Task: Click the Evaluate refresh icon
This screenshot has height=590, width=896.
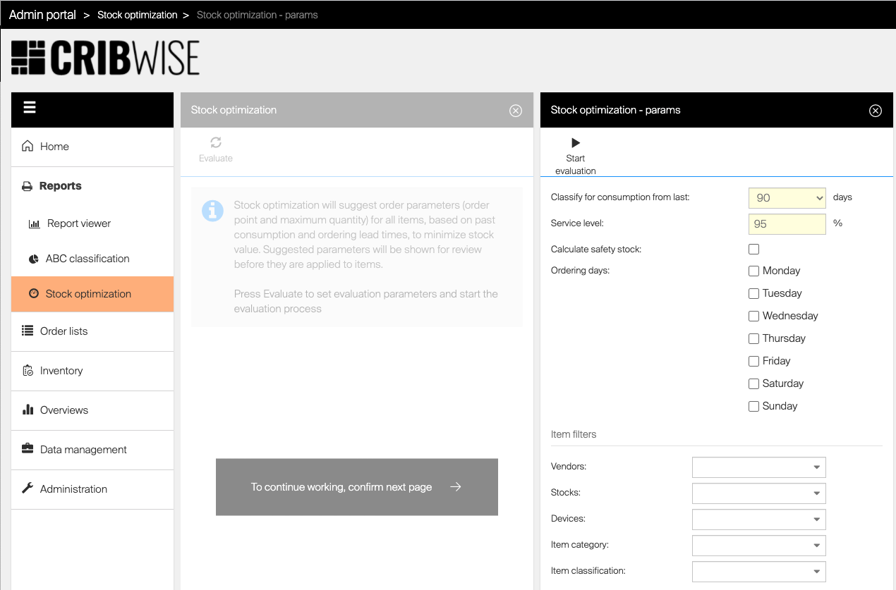Action: pos(216,143)
